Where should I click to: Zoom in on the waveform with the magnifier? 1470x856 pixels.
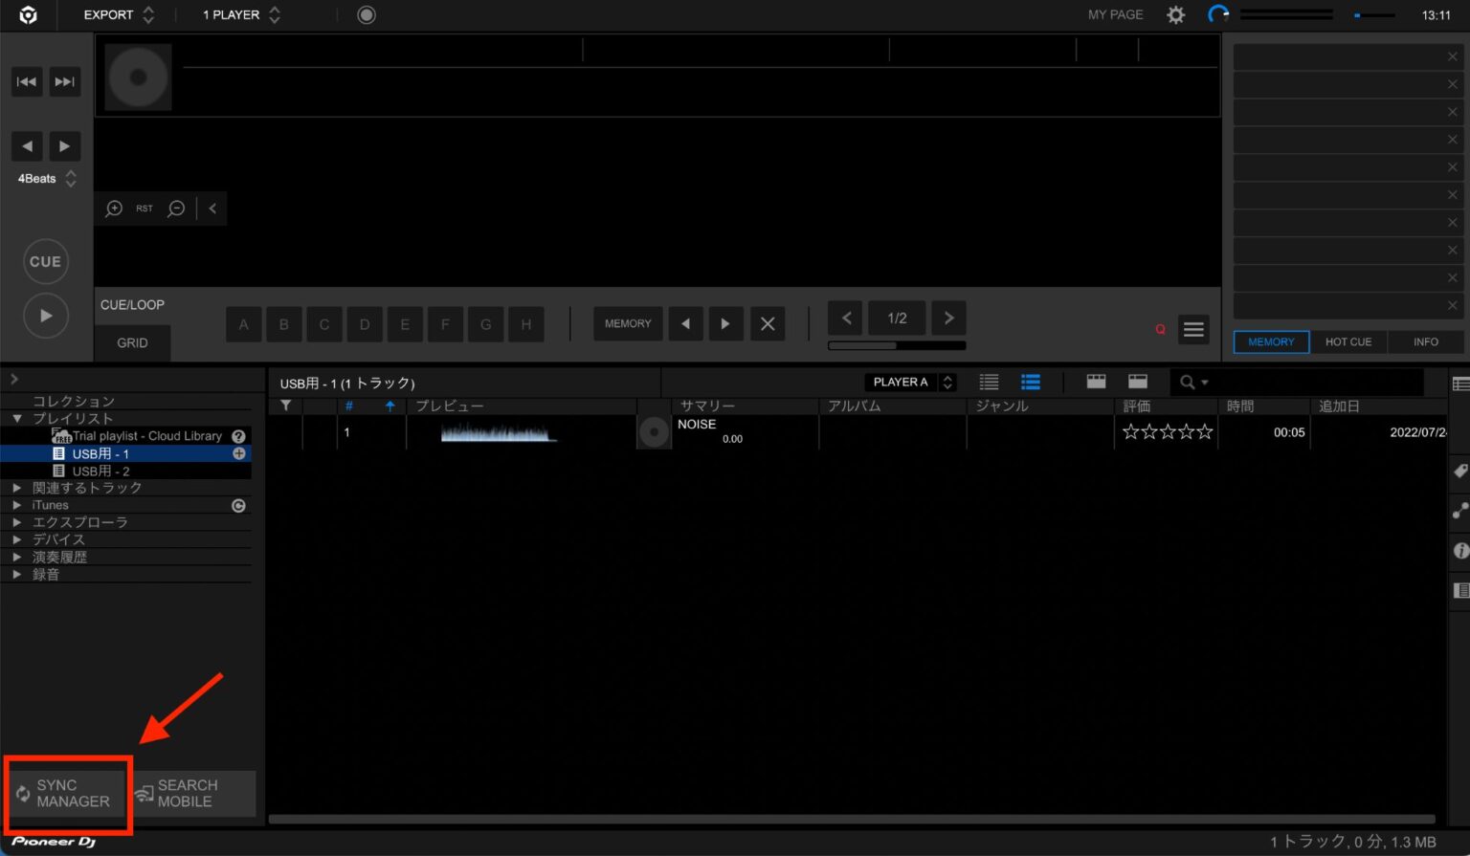[x=114, y=209]
